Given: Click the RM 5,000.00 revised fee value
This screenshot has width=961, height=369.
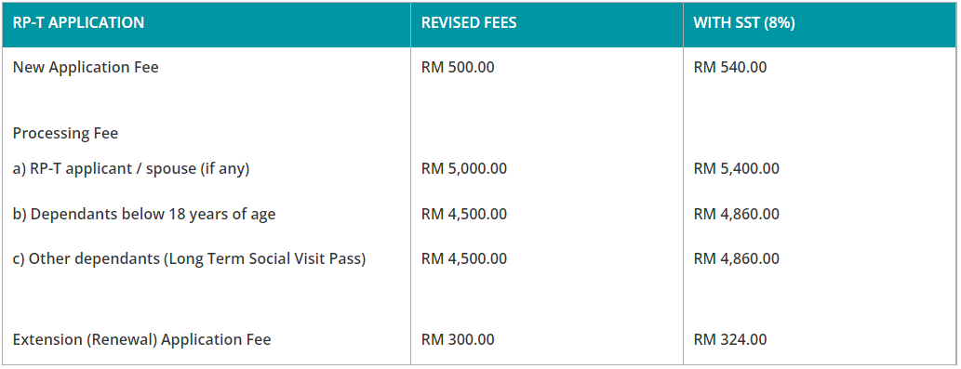Looking at the screenshot, I should pyautogui.click(x=464, y=169).
